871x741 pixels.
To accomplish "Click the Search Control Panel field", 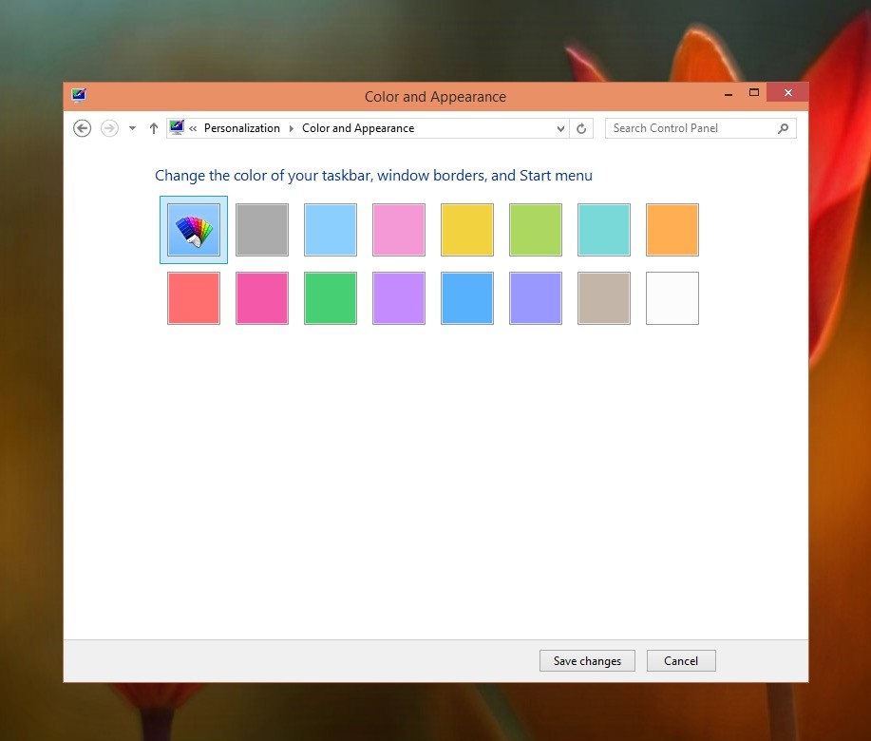I will [x=693, y=127].
